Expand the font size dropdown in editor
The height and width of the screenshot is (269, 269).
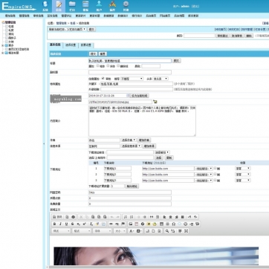[120, 231]
